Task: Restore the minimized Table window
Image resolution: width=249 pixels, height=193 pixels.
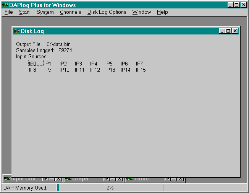Action: click(167, 179)
